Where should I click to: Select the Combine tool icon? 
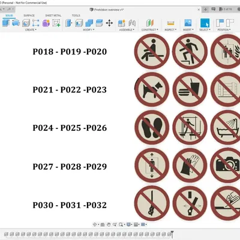89,23
